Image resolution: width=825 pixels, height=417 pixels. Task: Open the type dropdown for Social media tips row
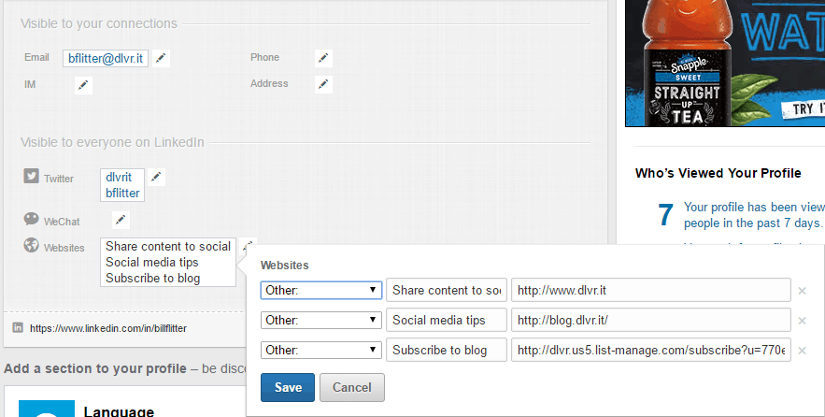pyautogui.click(x=321, y=320)
